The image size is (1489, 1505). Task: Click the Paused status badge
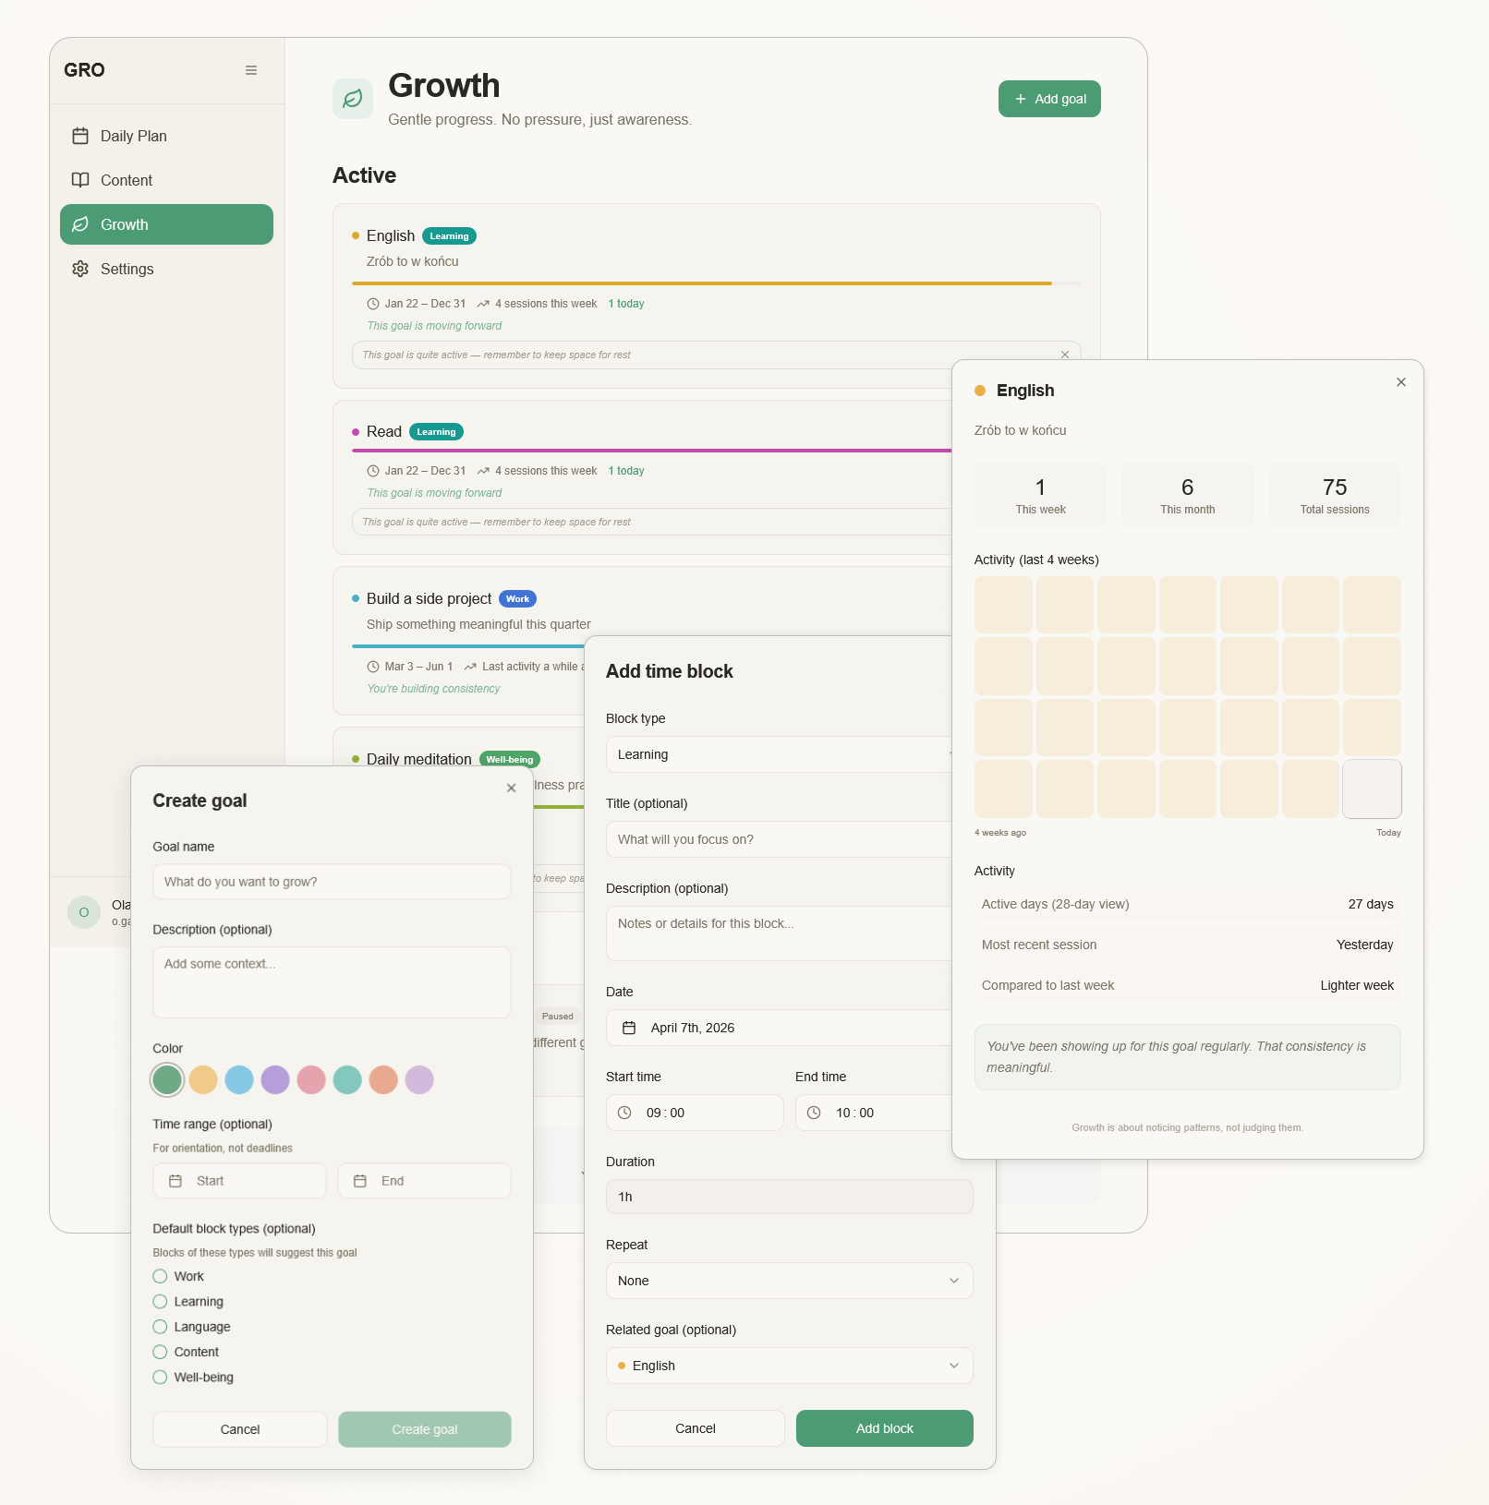pos(558,1017)
